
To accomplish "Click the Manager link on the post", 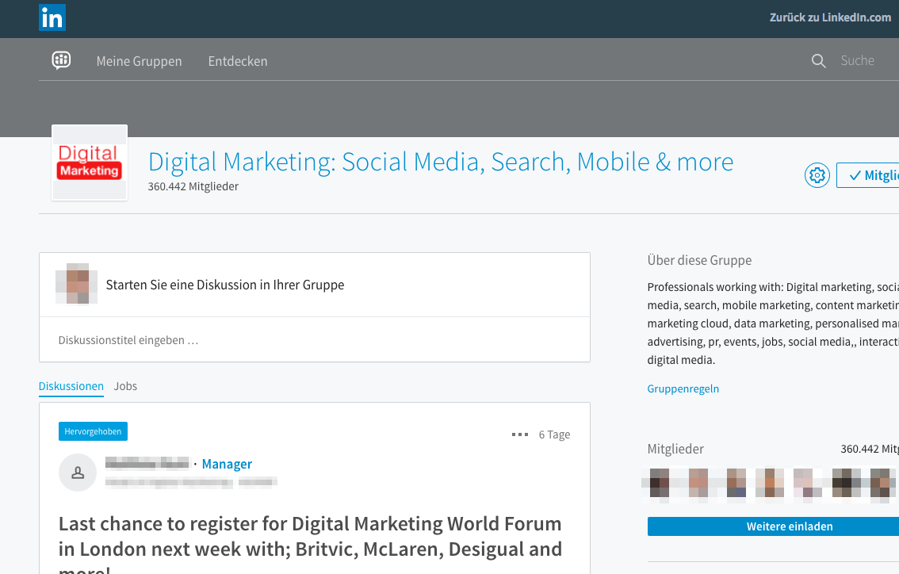I will pos(227,464).
